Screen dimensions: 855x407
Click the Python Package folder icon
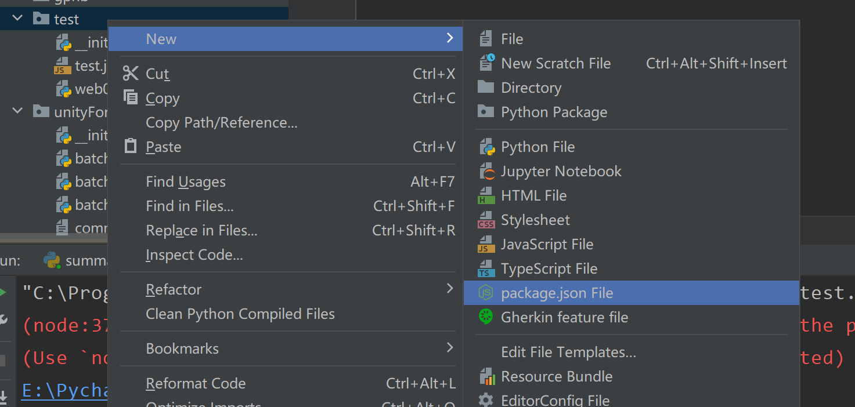485,112
